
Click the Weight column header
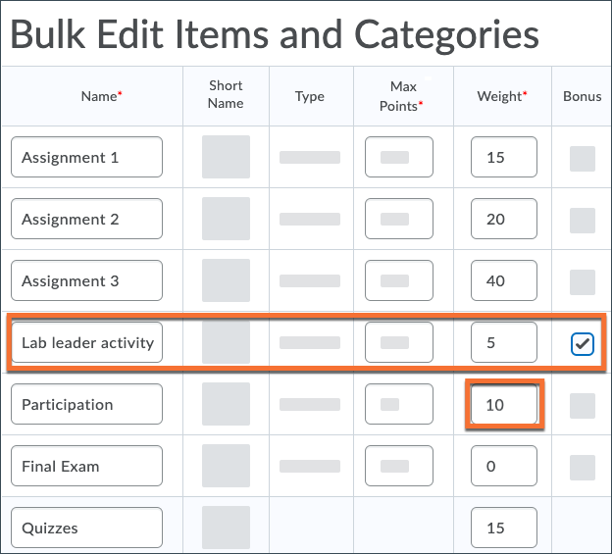click(502, 96)
